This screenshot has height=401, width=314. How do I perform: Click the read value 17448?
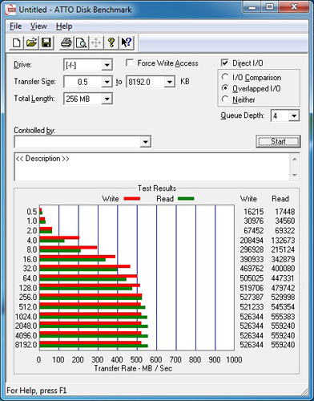click(285, 212)
